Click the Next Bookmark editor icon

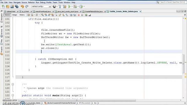click(x=63, y=15)
